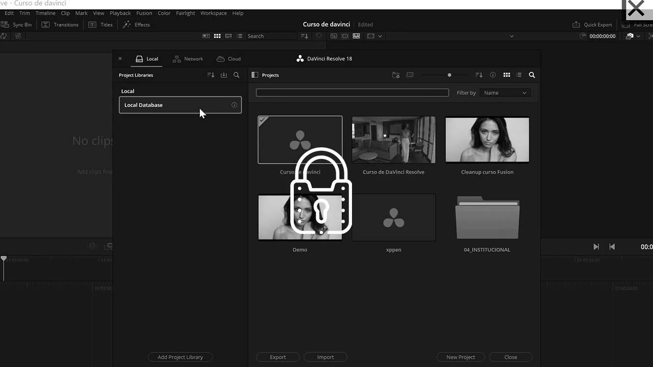Switch to the Cloud libraries tab
This screenshot has width=653, height=367.
click(229, 59)
